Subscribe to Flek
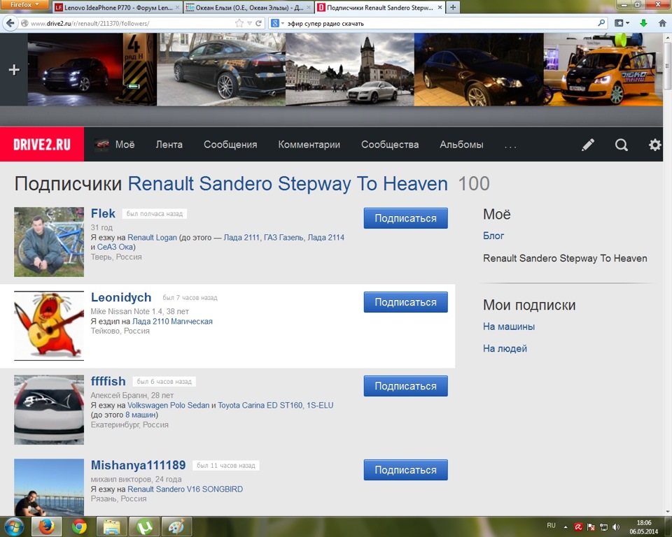The width and height of the screenshot is (672, 537). click(x=405, y=218)
